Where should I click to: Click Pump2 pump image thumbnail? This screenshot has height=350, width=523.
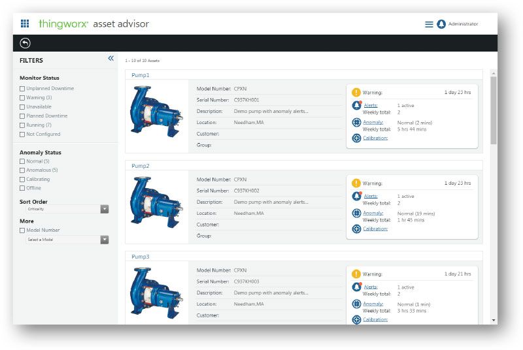156,202
